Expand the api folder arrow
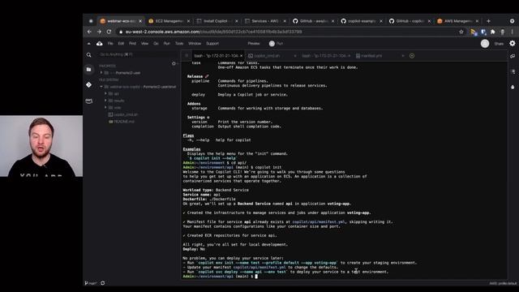The height and width of the screenshot is (292, 519). coord(105,94)
